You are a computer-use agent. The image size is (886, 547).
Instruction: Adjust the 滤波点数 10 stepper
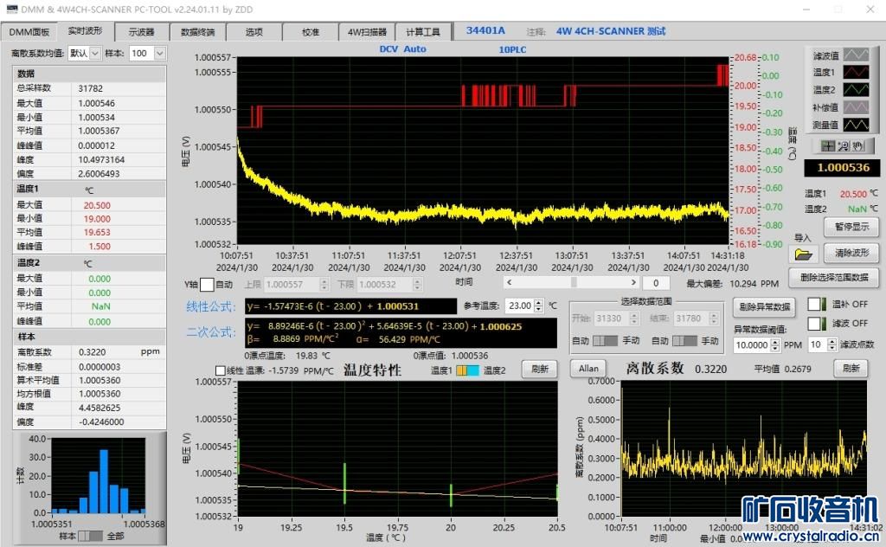coord(831,344)
